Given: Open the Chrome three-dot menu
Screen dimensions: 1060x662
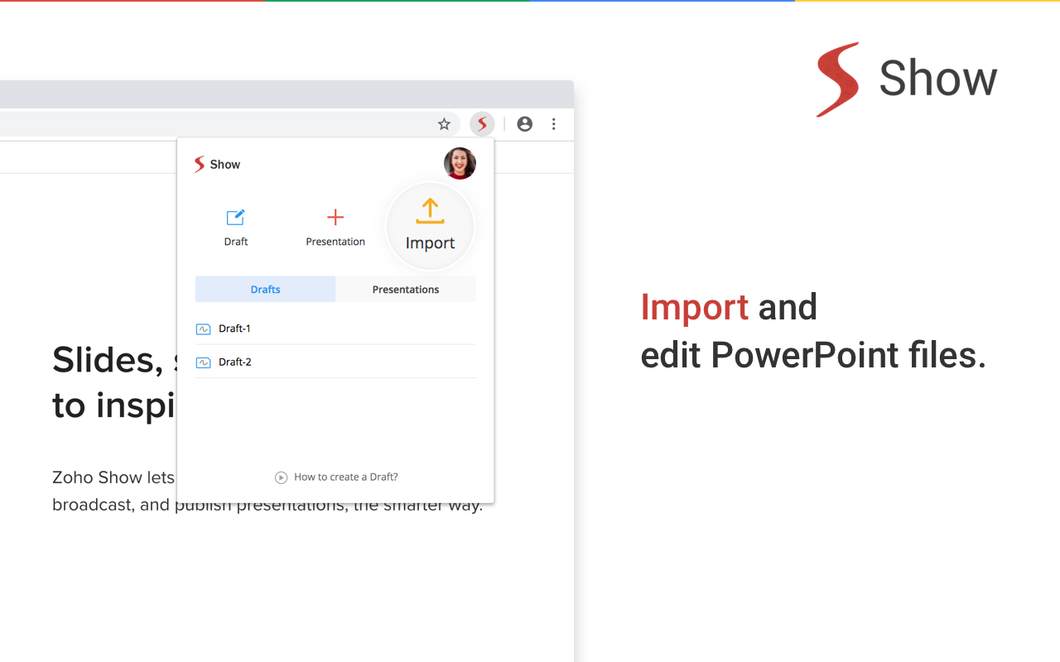Looking at the screenshot, I should pos(554,124).
